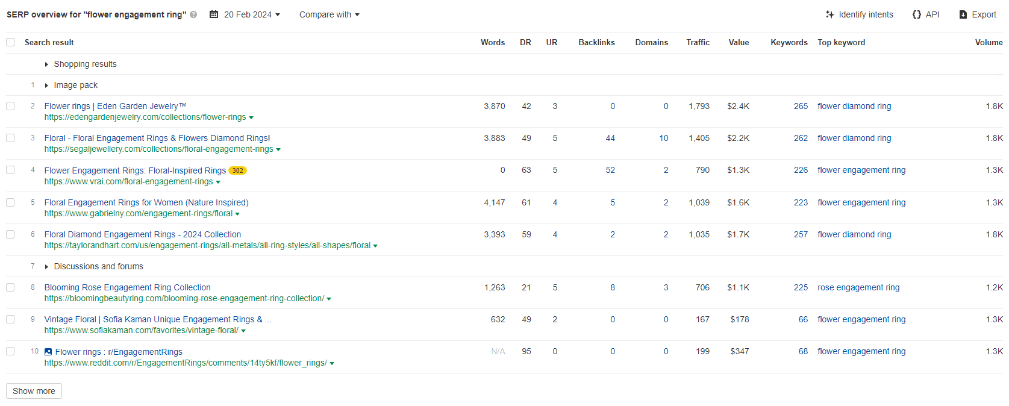Select checkbox for Blooming Rose Engagement Ring Collection

[10, 287]
